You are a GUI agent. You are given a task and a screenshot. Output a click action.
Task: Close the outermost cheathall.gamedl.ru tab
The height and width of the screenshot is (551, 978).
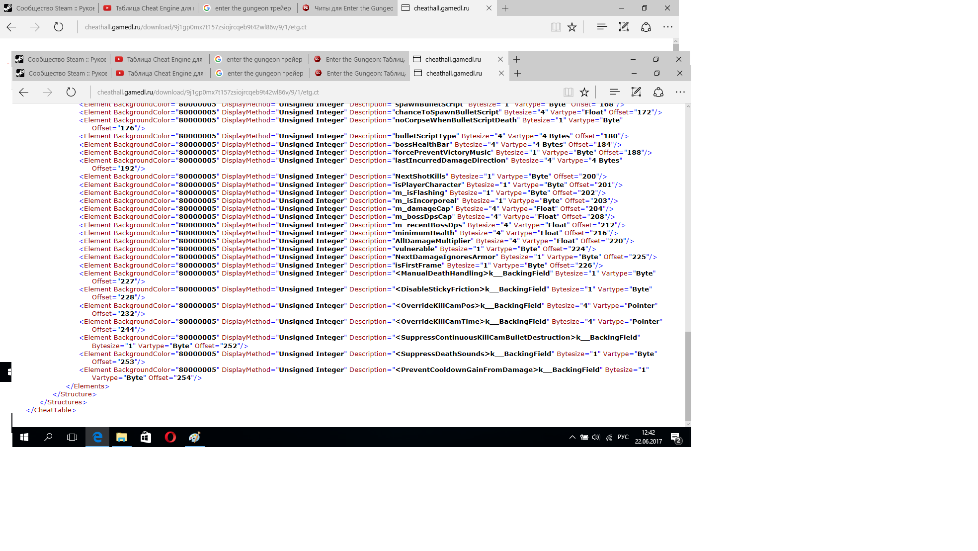[x=489, y=8]
